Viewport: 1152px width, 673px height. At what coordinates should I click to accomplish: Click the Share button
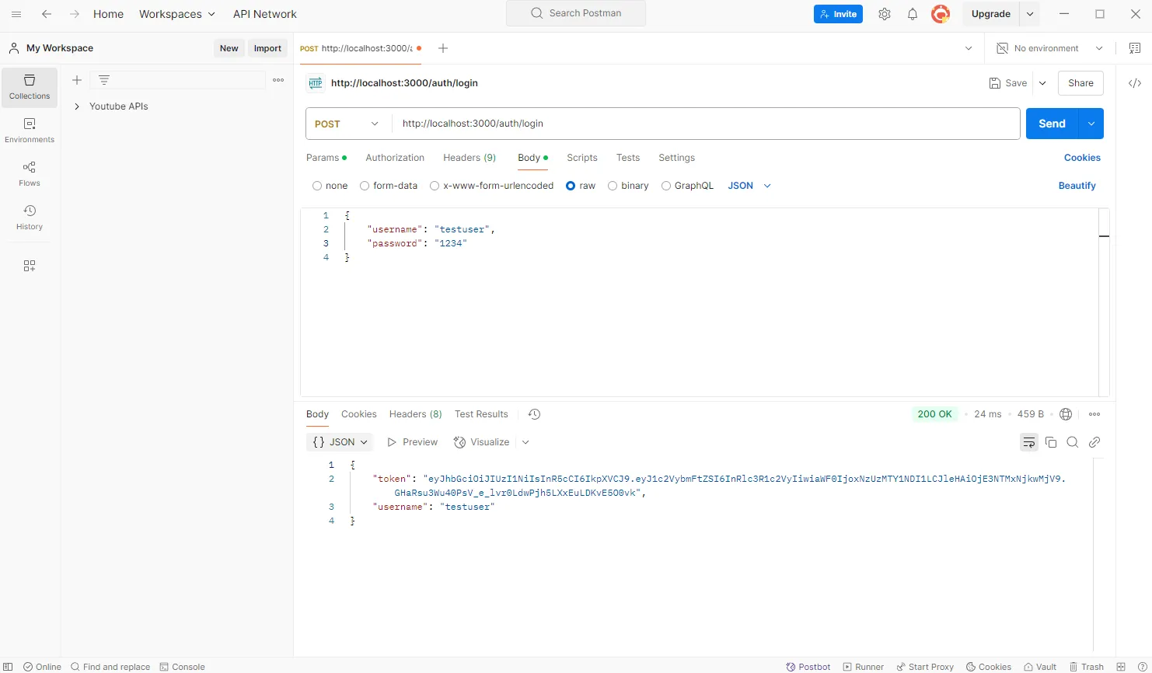coord(1080,83)
